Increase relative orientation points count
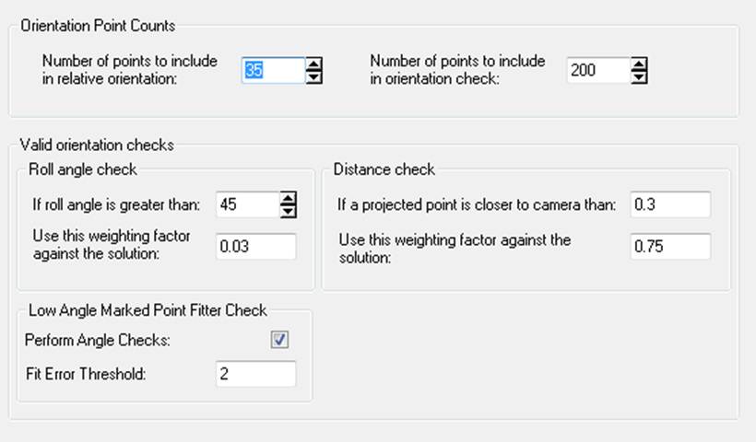Image resolution: width=756 pixels, height=442 pixels. pyautogui.click(x=314, y=64)
